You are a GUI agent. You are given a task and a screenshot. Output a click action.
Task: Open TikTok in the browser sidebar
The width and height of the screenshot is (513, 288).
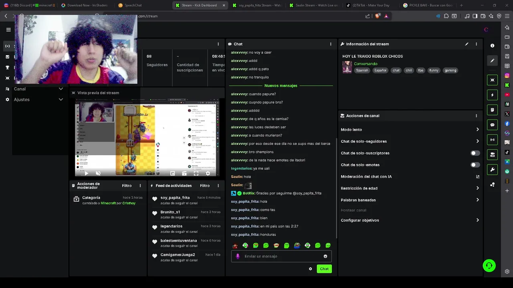pos(507,152)
